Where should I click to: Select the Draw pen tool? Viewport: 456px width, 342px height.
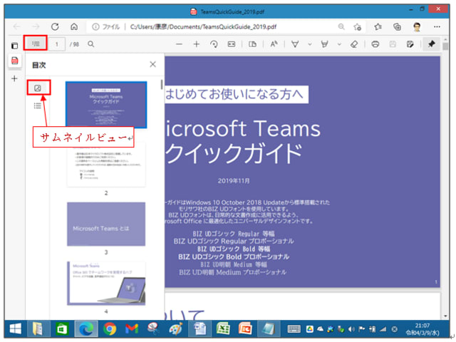[x=295, y=44]
